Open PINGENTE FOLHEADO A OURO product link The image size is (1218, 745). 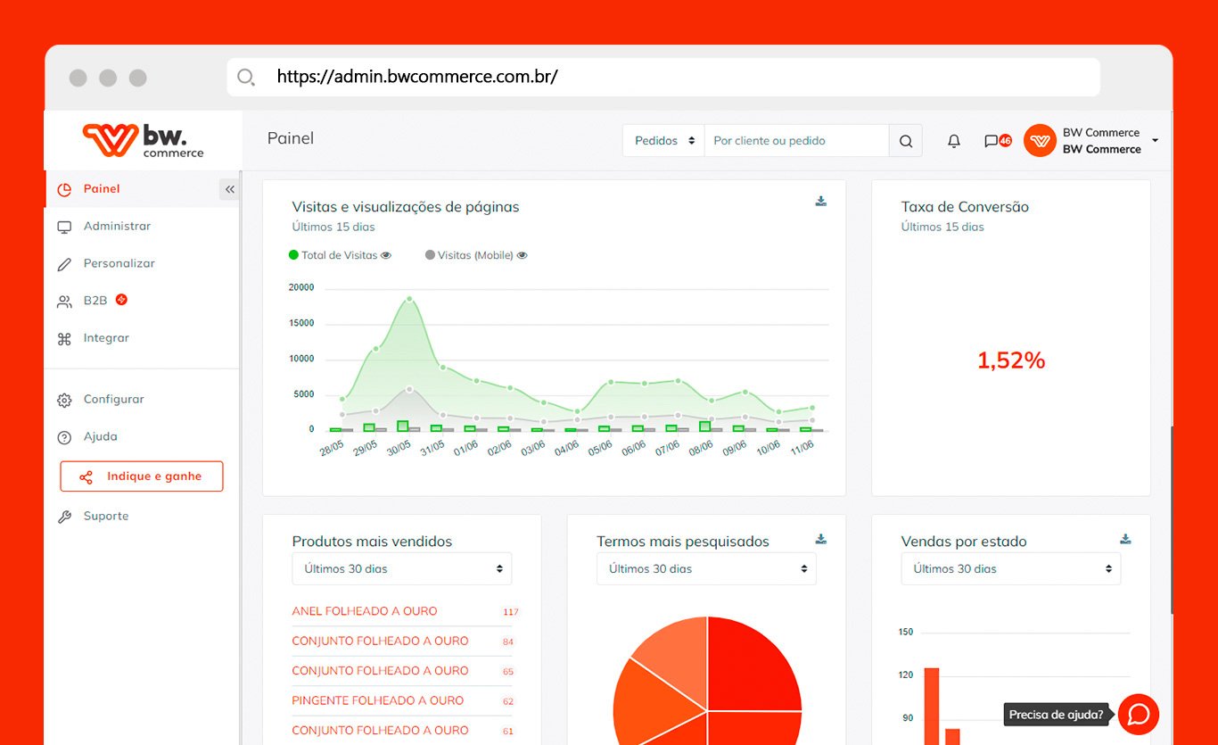point(378,700)
